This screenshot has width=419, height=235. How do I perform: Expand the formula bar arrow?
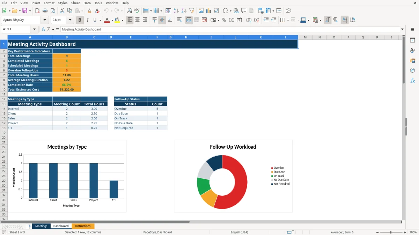[x=402, y=29]
